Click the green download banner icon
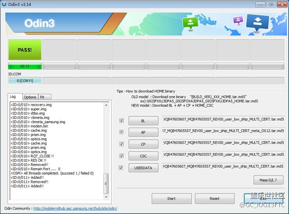Viewport: 289px width, 214px height. click(x=190, y=23)
